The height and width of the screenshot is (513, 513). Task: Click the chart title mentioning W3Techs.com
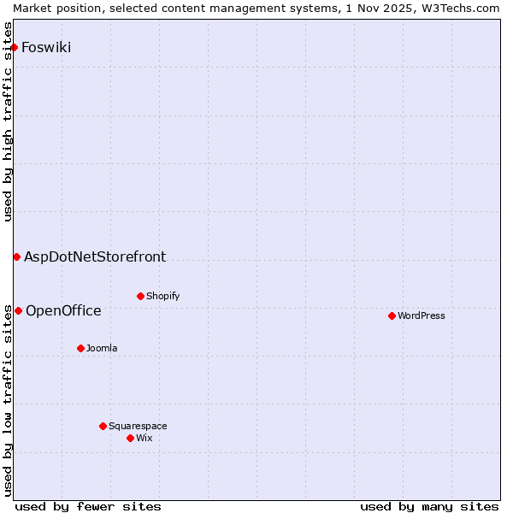256,8
